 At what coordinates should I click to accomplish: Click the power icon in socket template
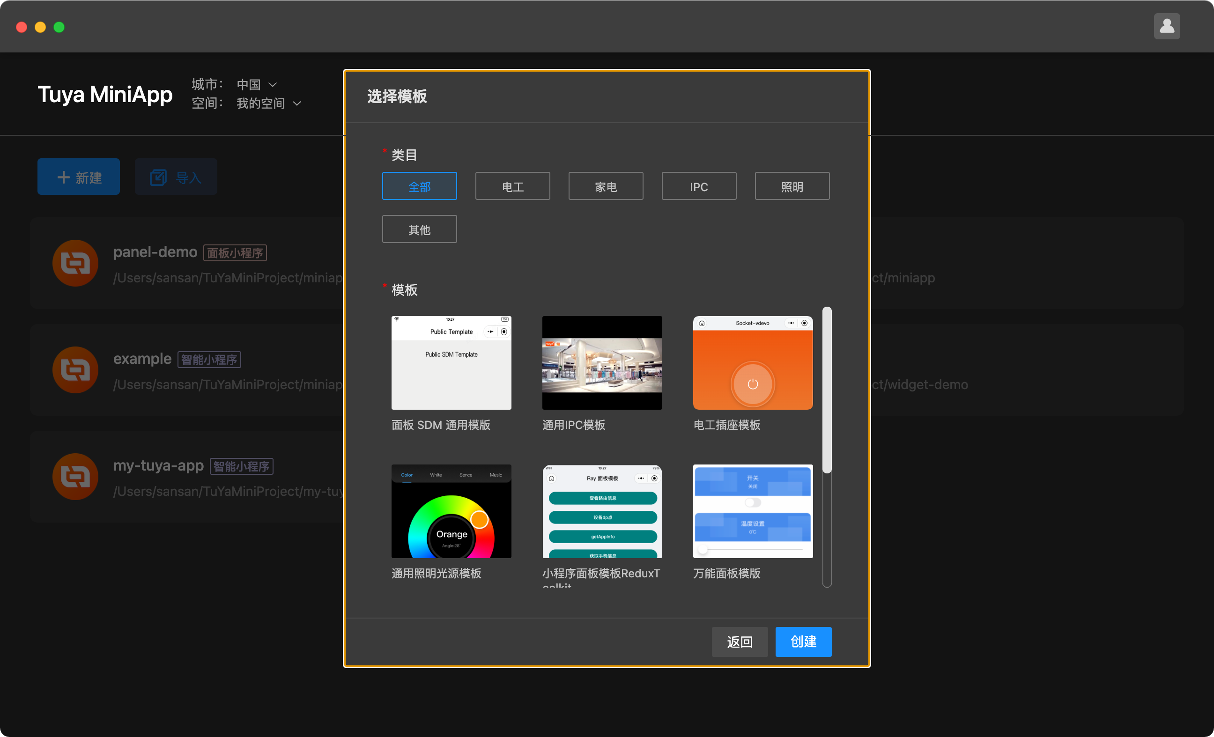pos(752,384)
